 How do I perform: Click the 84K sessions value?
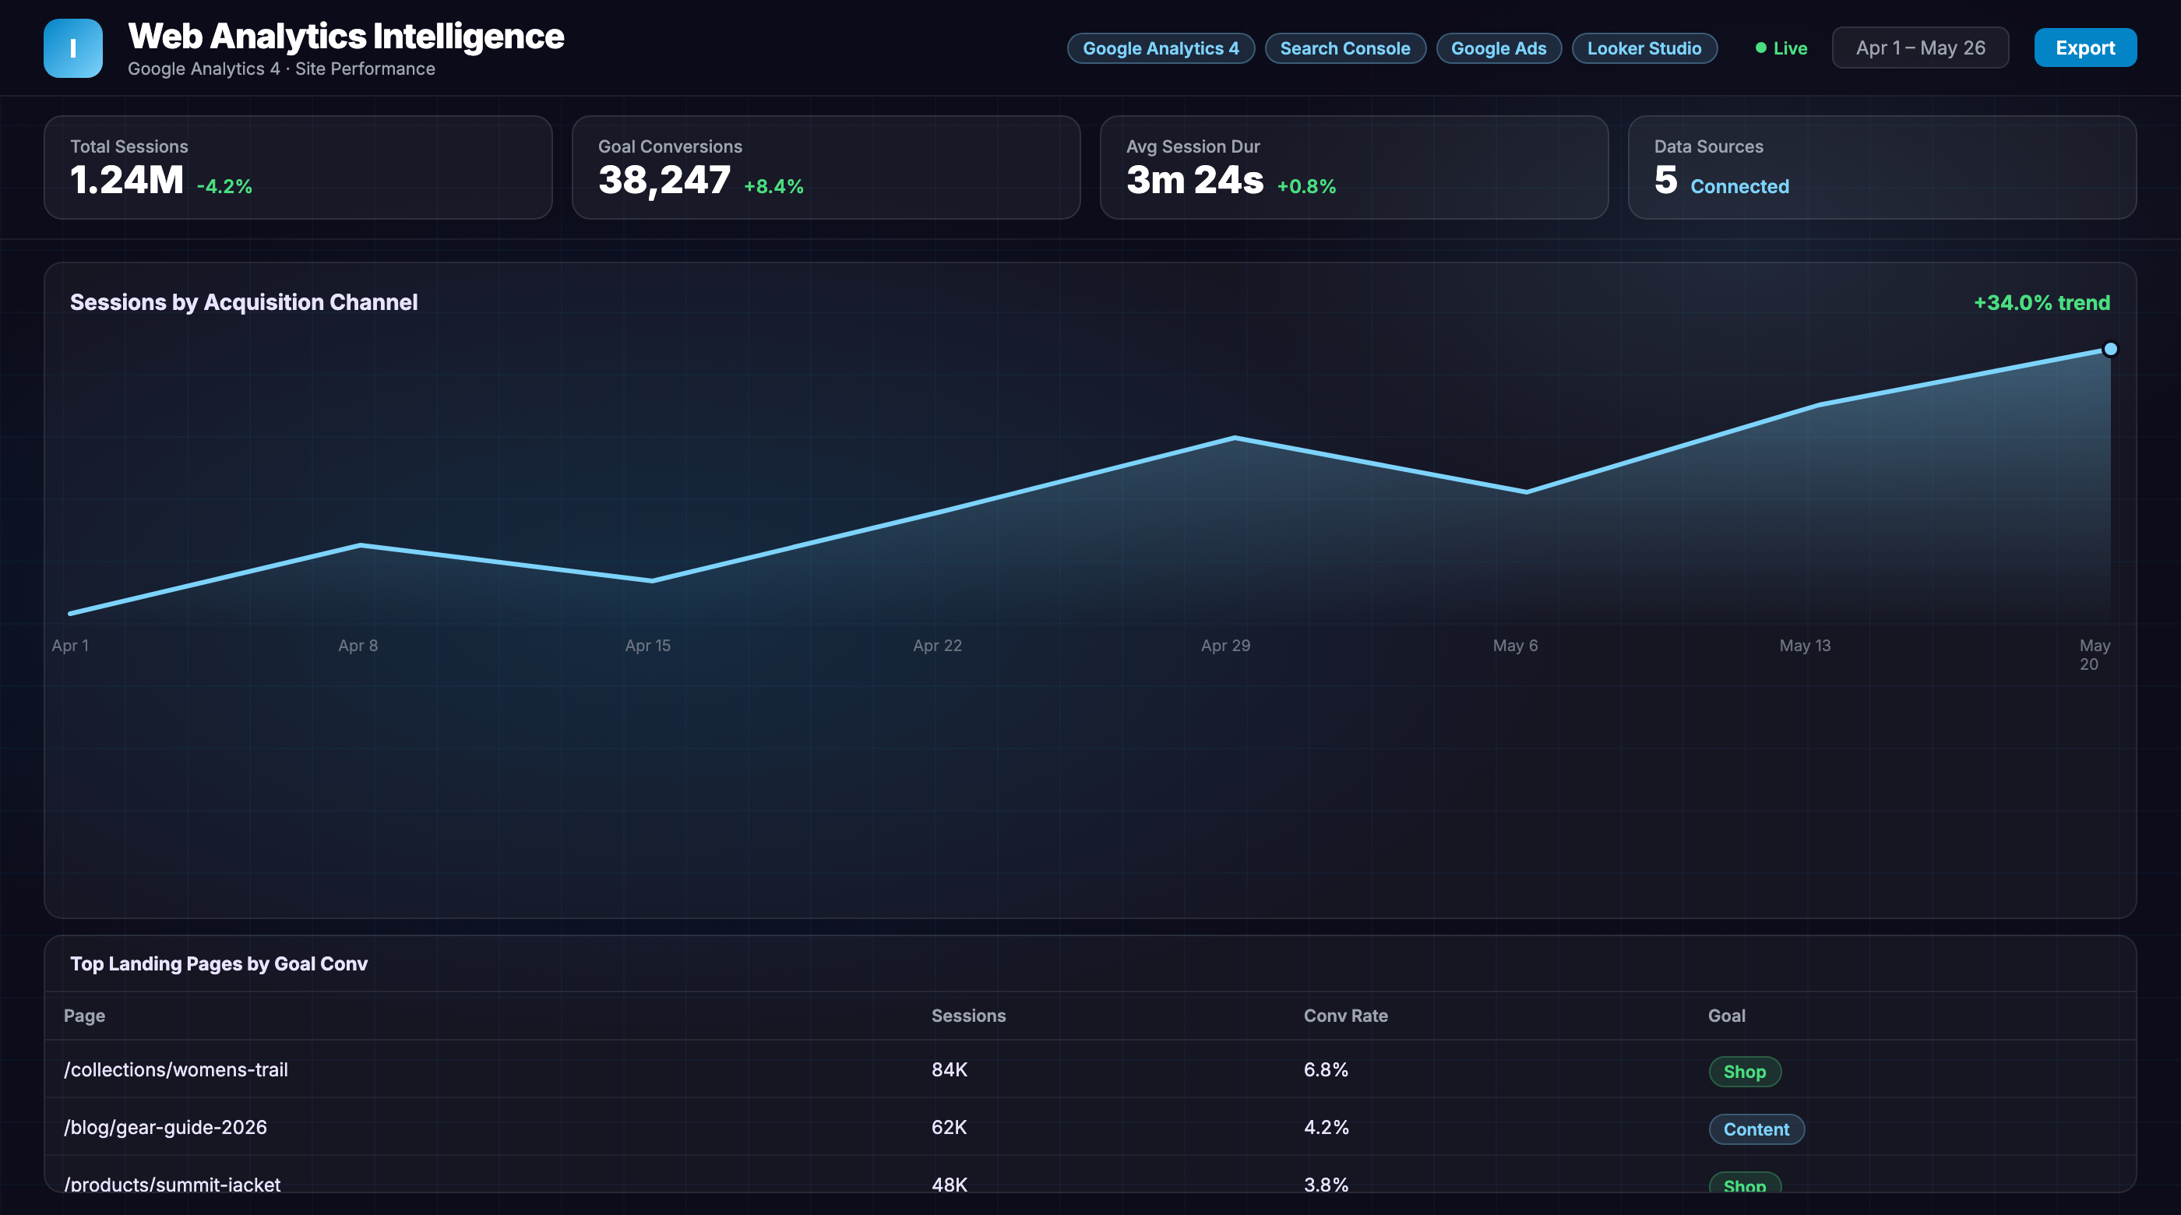point(949,1069)
